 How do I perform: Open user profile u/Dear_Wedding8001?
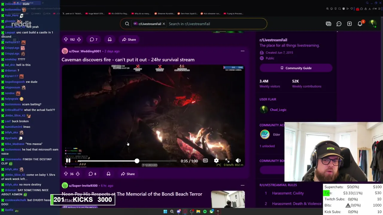pyautogui.click(x=85, y=51)
